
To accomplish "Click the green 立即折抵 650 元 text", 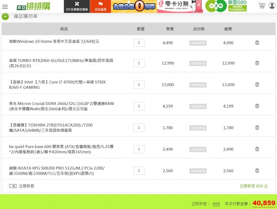I will 254,186.
